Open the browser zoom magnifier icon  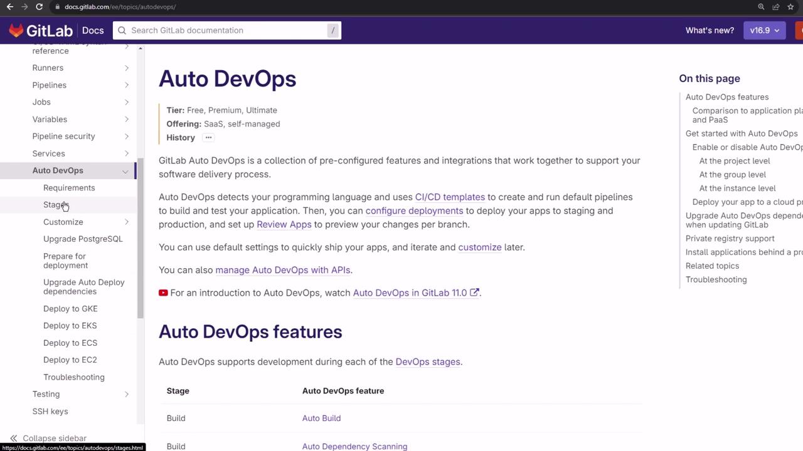761,7
